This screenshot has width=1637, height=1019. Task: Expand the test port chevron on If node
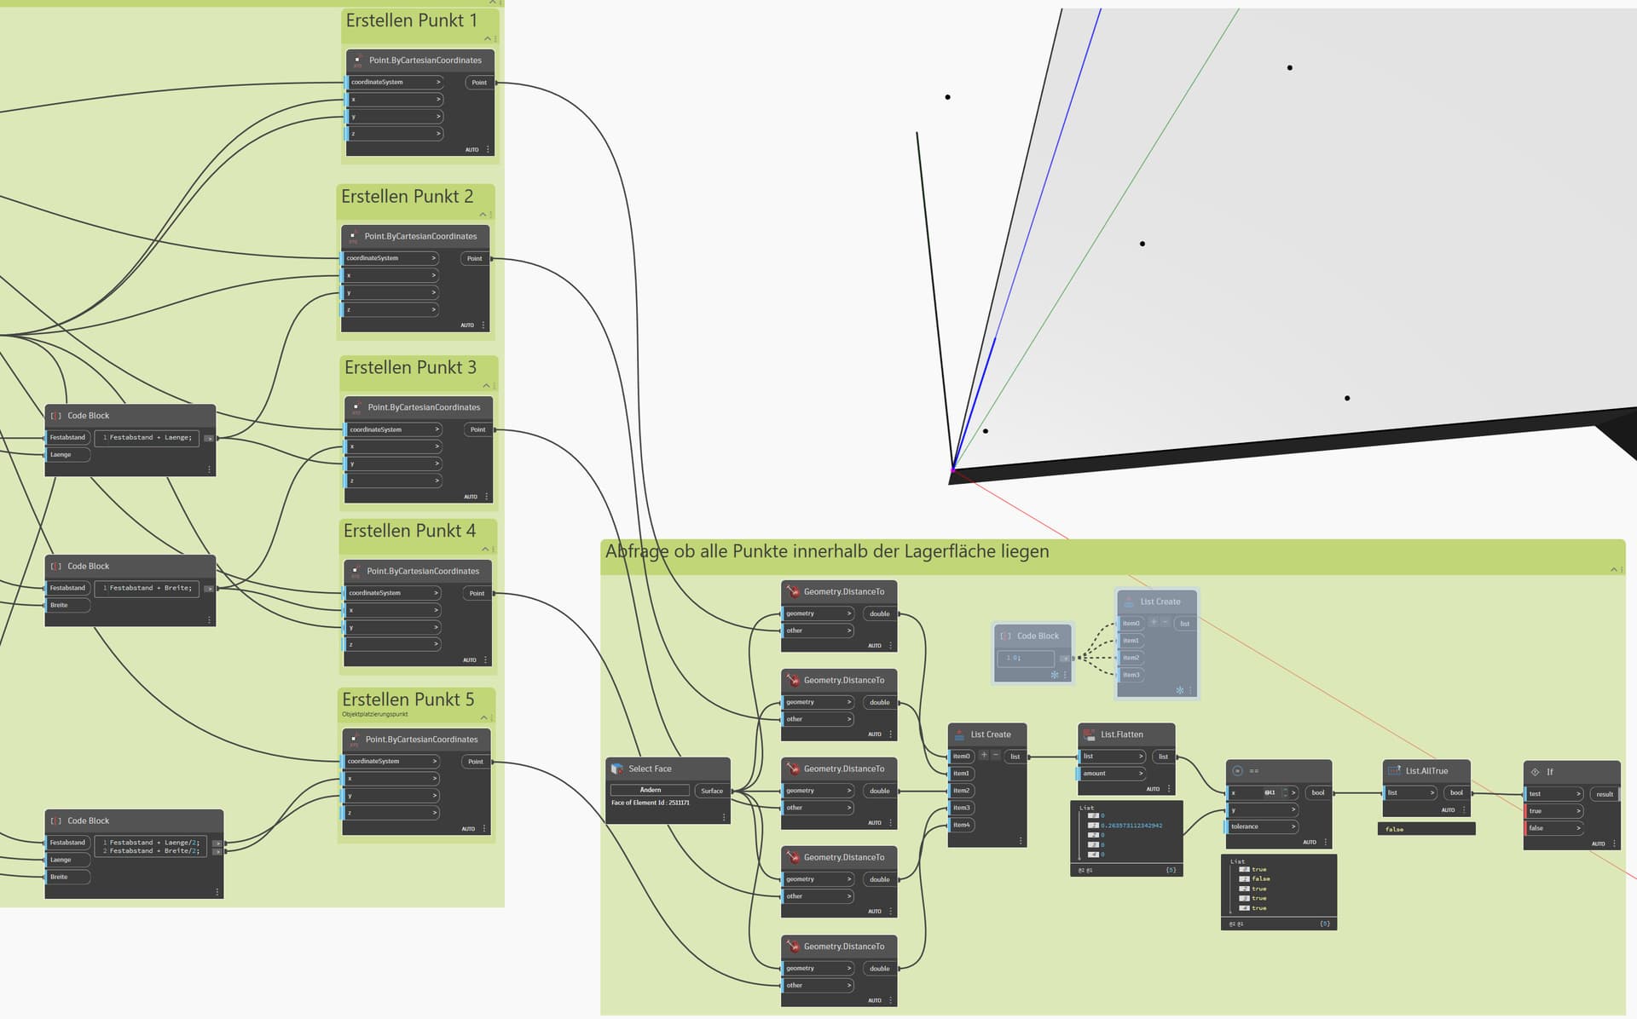(1578, 794)
